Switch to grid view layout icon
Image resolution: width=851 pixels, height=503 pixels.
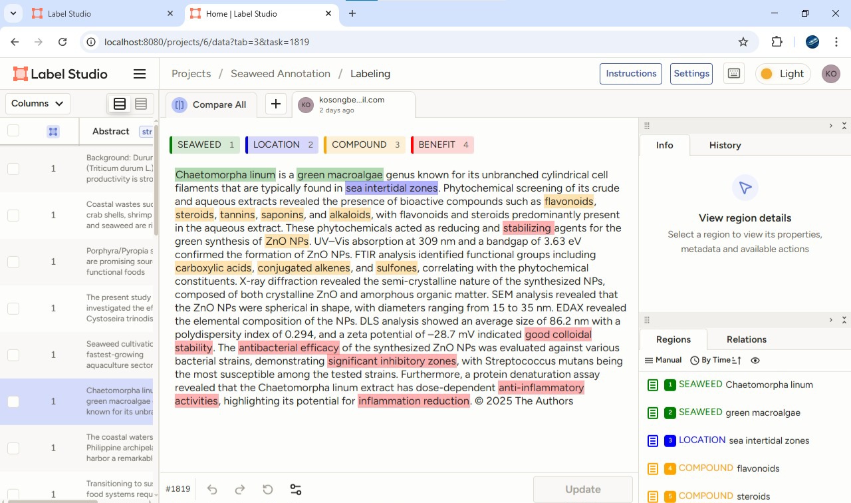[141, 104]
